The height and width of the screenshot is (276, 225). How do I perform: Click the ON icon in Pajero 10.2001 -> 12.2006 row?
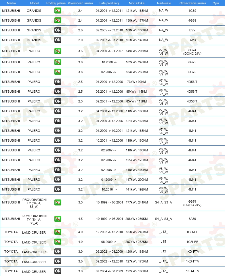[58, 140]
